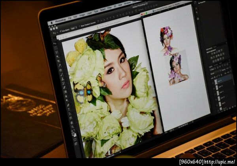Screen dimensions: 237x166
Task: Select the Crop tool
Action: (59, 61)
